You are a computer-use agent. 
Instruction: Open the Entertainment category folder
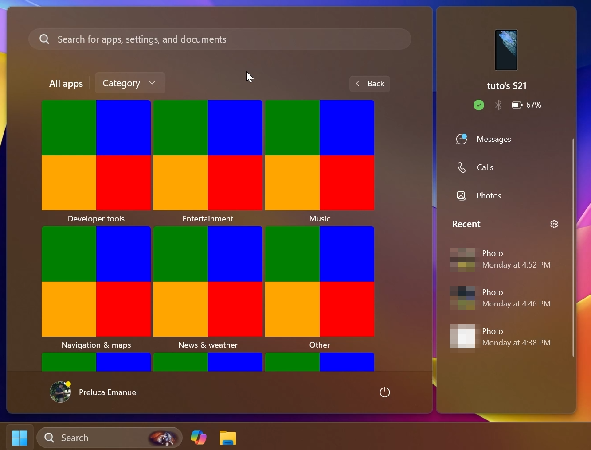[x=208, y=155]
